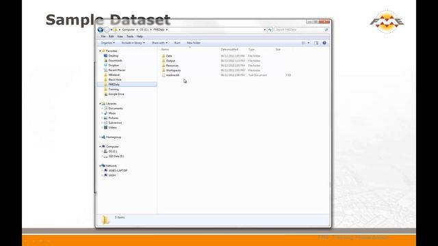Toggle the preview pane icon
The width and height of the screenshot is (438, 246).
click(316, 43)
